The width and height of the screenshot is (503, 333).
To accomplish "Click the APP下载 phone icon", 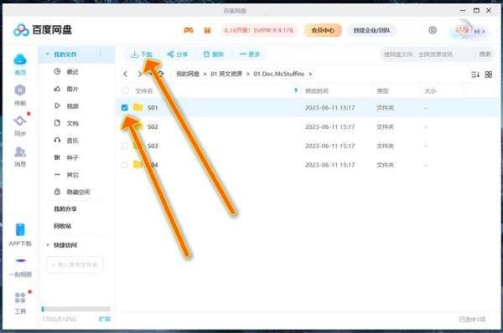I will [x=20, y=230].
